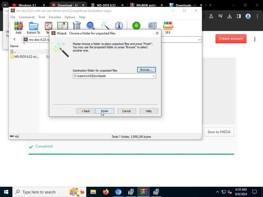The height and width of the screenshot is (197, 263).
Task: Expand the destination folder dropdown
Action: (154, 76)
